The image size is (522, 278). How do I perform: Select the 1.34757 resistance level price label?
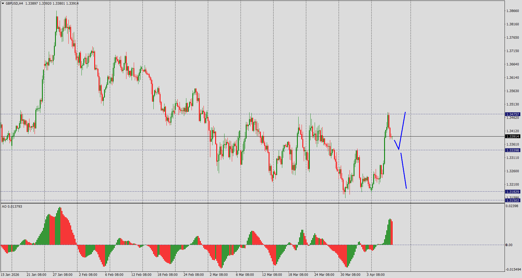point(512,114)
